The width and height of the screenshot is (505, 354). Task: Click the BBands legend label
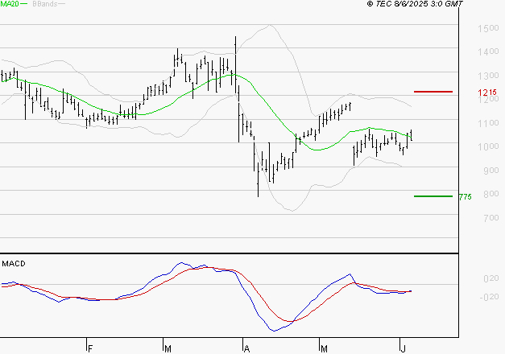click(x=45, y=4)
